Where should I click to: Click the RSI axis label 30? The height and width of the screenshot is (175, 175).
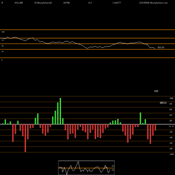(2, 51)
